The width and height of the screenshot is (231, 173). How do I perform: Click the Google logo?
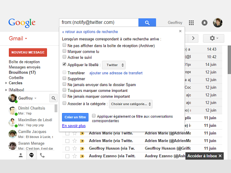click(22, 23)
